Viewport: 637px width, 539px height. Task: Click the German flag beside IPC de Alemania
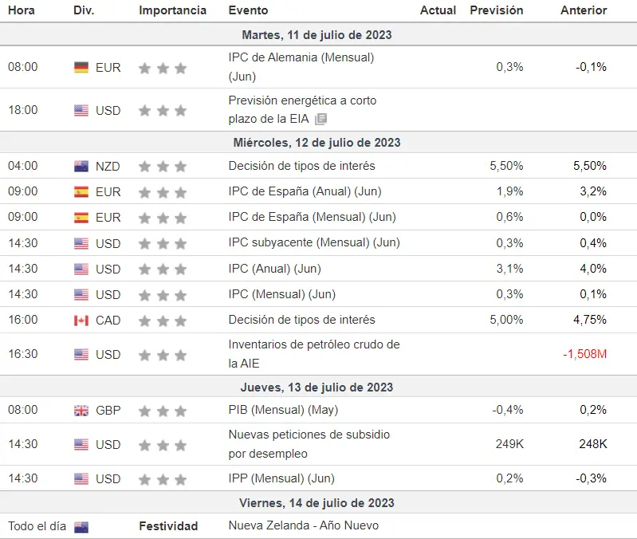pos(81,68)
